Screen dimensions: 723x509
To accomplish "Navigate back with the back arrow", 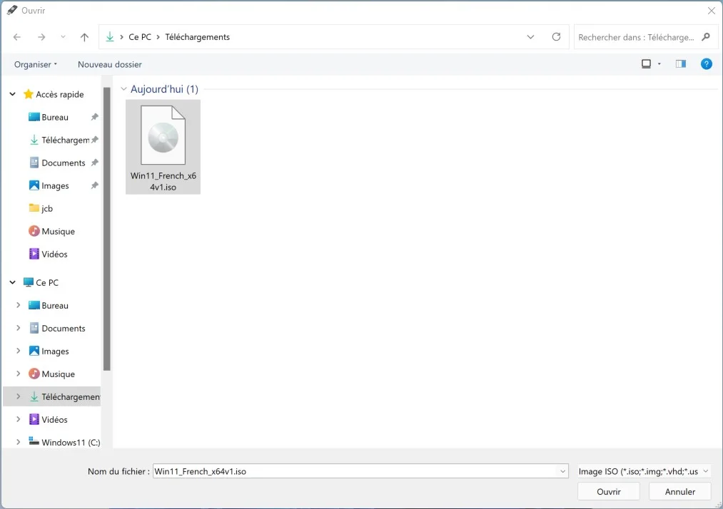I will (16, 36).
